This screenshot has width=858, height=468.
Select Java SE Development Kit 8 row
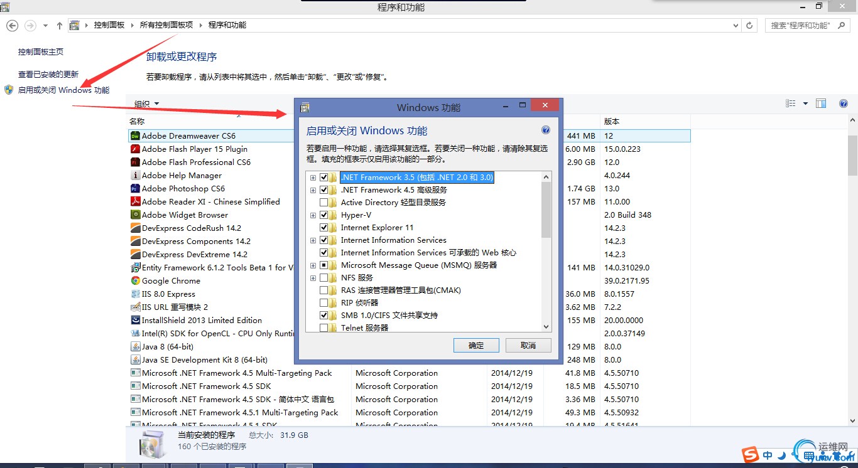pyautogui.click(x=408, y=360)
